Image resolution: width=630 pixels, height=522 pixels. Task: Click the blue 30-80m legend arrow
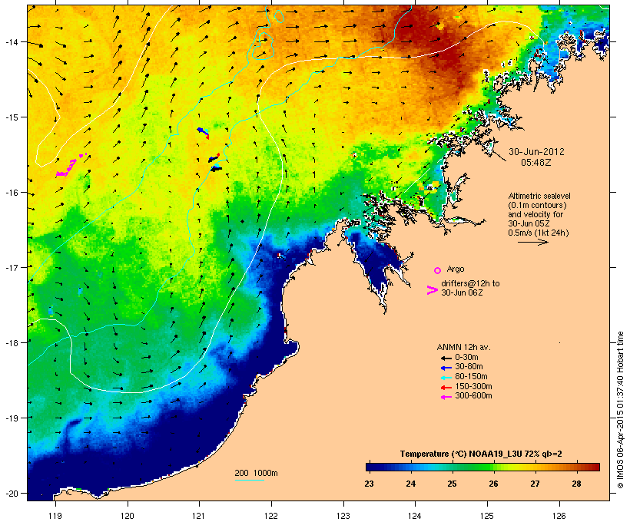(x=446, y=368)
